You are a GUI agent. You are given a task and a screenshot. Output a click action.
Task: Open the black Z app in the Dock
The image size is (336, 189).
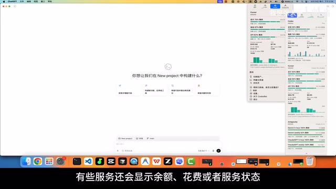[168, 161]
